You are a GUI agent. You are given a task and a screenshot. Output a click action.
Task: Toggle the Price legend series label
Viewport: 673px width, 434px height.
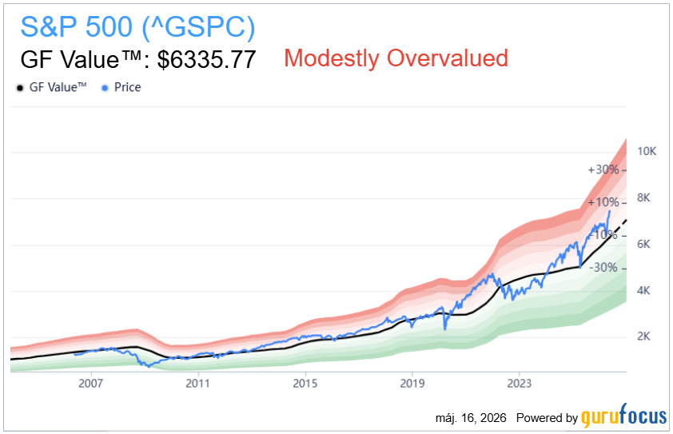pos(127,87)
